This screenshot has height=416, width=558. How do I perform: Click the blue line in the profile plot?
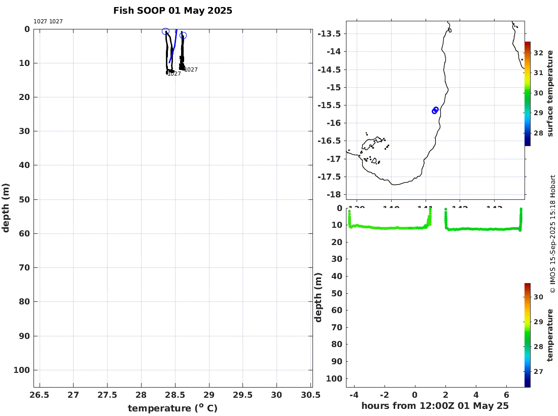click(173, 46)
